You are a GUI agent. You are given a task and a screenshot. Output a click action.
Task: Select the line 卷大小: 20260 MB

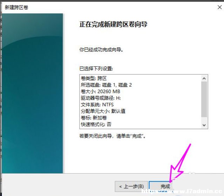point(100,91)
